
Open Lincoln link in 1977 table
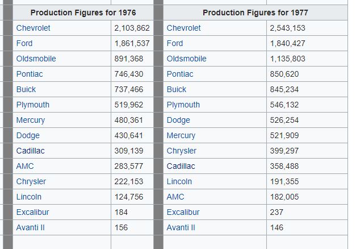point(179,181)
